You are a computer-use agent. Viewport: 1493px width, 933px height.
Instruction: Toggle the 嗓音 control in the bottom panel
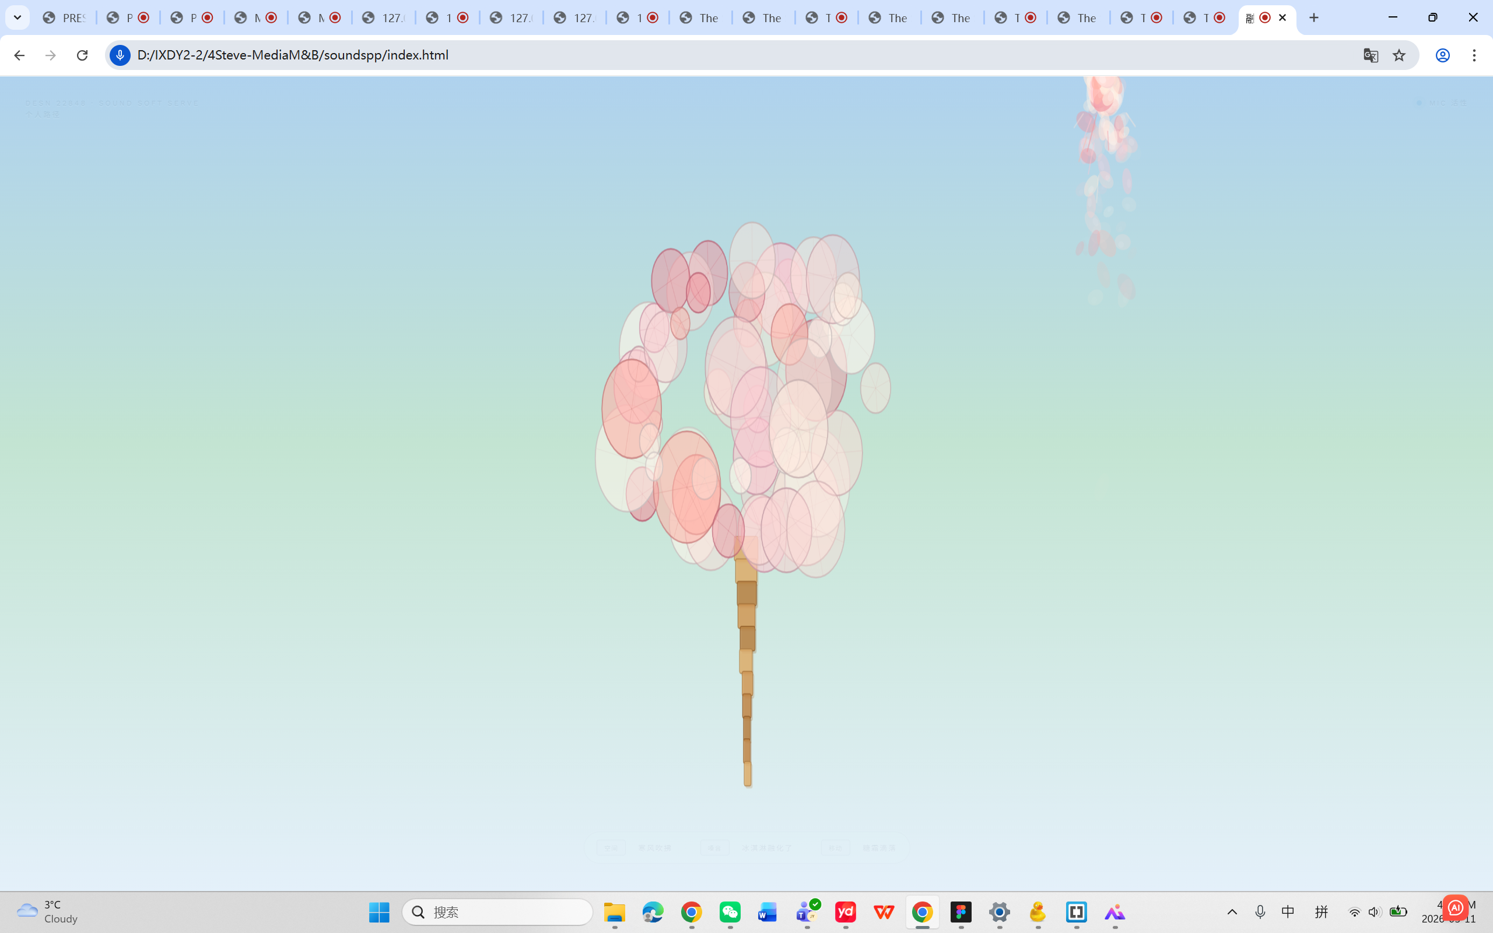click(716, 848)
